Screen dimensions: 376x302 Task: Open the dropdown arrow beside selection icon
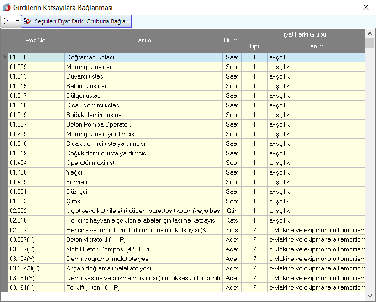coord(17,21)
